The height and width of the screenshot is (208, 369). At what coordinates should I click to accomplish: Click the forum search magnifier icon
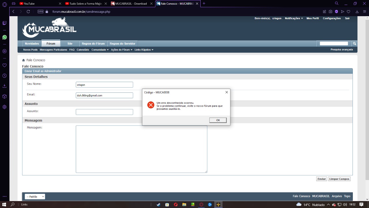point(355,44)
